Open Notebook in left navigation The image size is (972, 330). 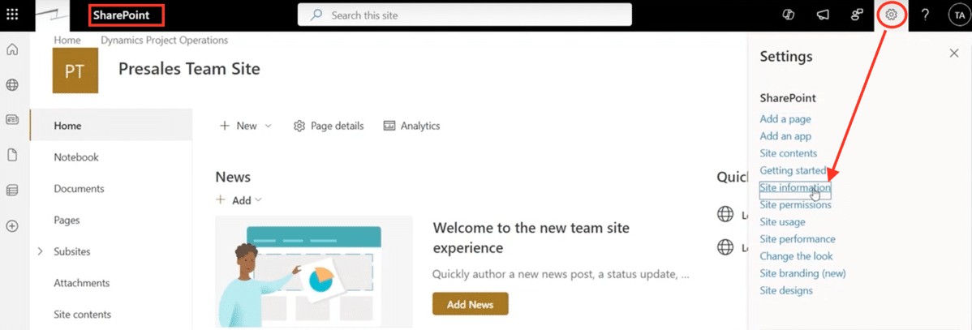click(x=76, y=157)
